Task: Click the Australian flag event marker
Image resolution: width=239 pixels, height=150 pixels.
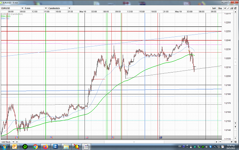Action: (x=161, y=137)
